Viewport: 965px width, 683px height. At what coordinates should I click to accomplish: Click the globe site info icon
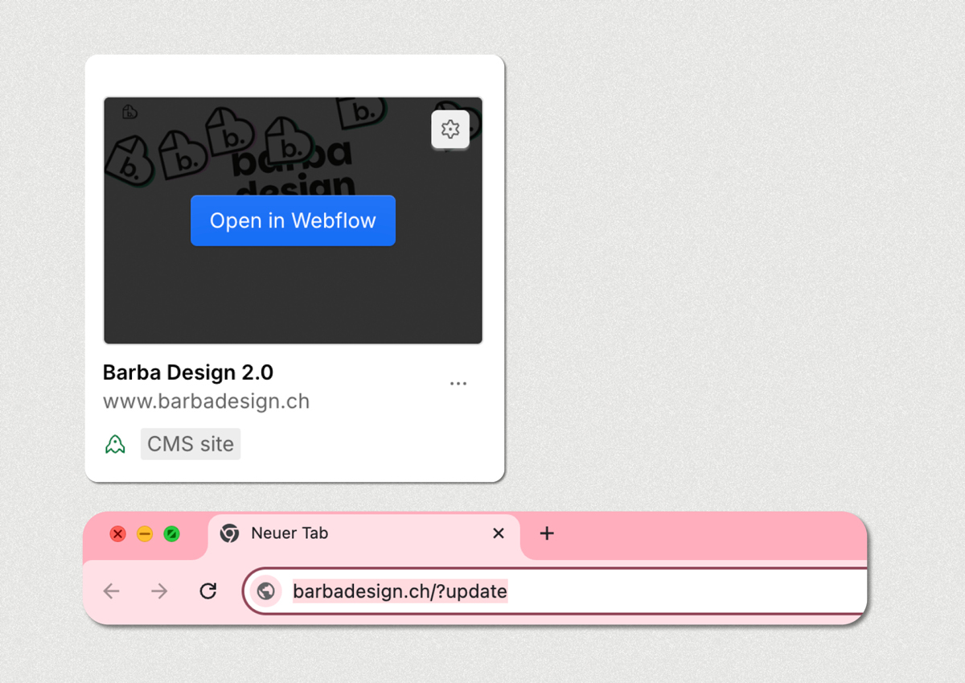click(266, 591)
